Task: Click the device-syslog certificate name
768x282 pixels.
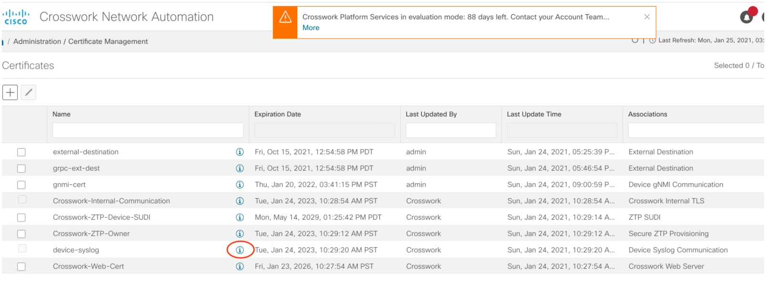Action: pos(76,250)
